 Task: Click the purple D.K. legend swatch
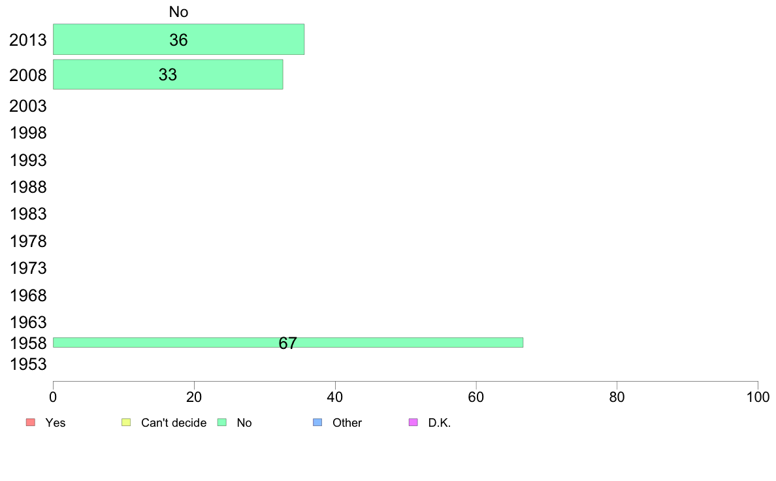coord(413,422)
